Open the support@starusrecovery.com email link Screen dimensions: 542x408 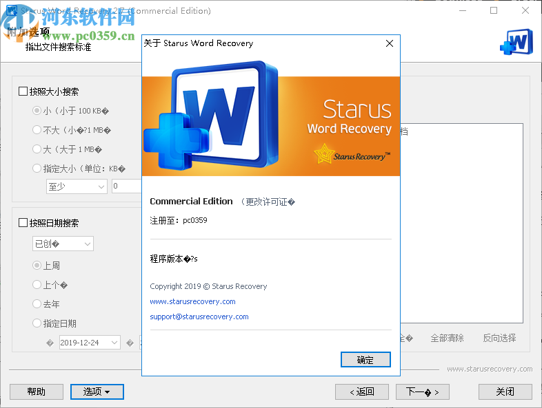199,316
